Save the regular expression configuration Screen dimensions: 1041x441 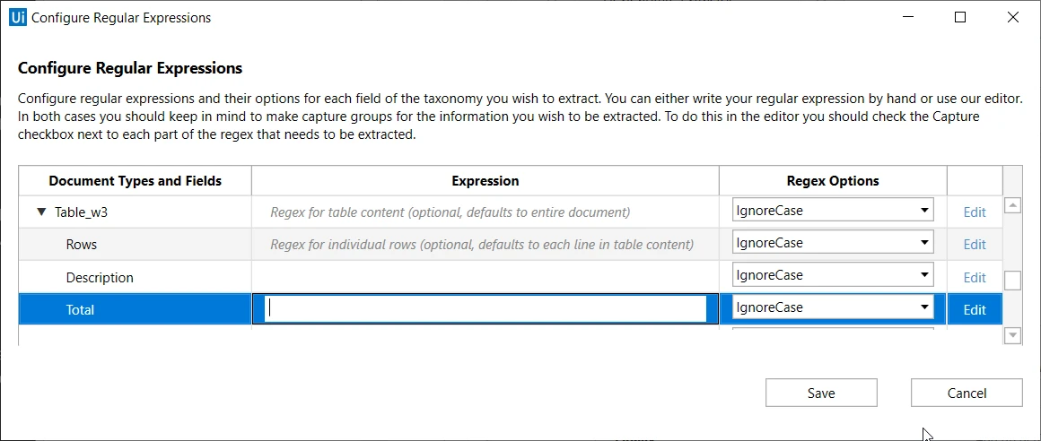[821, 393]
